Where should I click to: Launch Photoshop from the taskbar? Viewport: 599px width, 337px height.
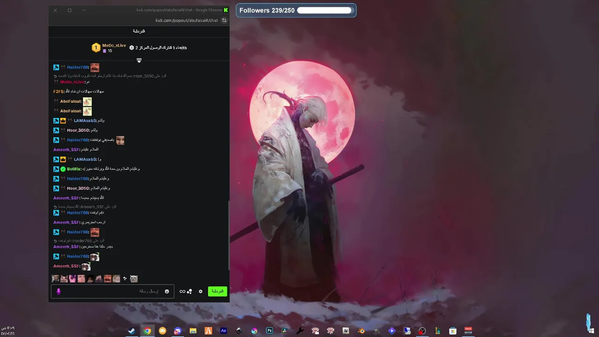coord(270,330)
